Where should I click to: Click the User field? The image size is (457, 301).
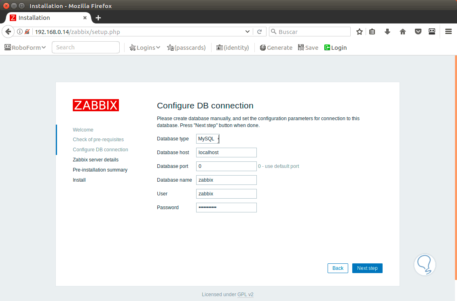226,194
